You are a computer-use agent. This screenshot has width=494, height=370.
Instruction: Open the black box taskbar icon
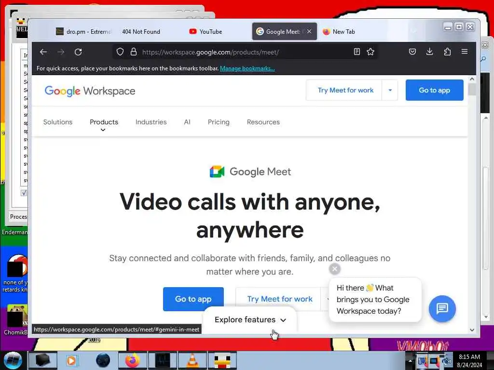pyautogui.click(x=42, y=360)
